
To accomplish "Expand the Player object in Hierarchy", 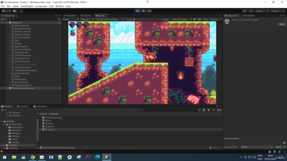I will pos(10,43).
